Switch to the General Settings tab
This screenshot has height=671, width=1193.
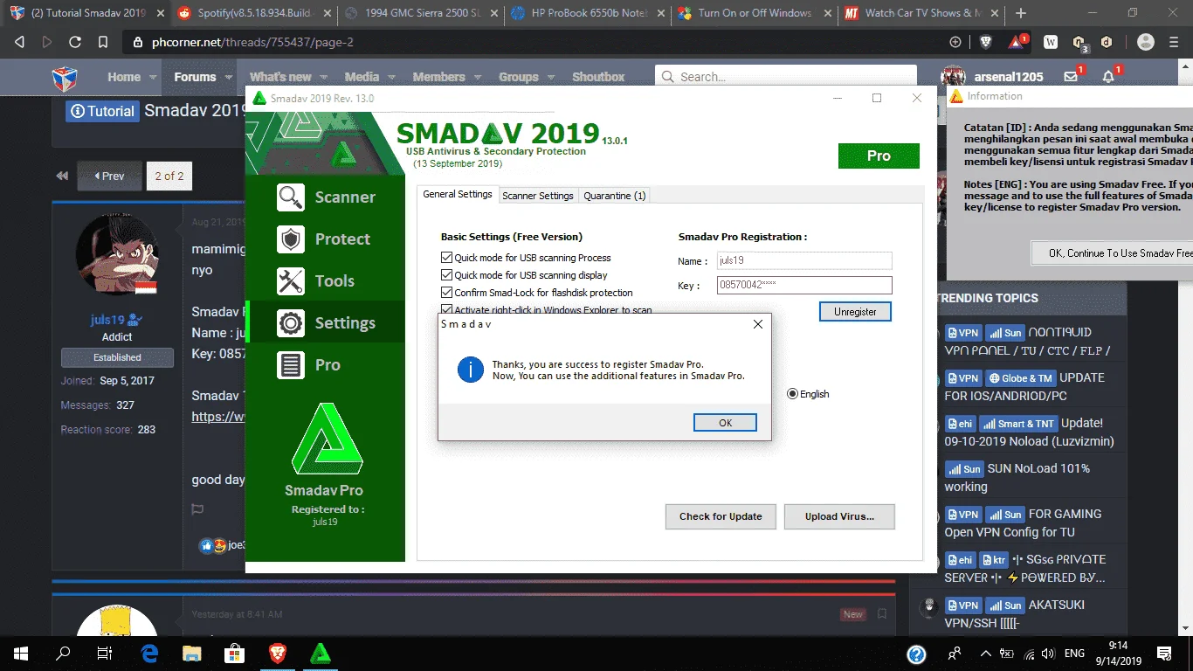pos(458,195)
